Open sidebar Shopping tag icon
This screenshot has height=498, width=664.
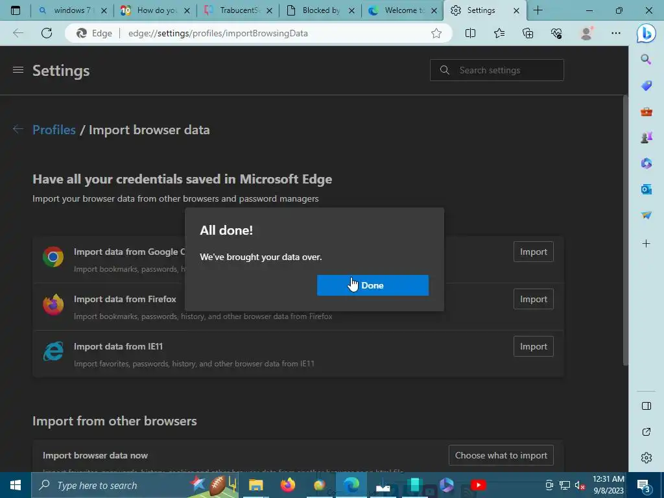point(646,86)
